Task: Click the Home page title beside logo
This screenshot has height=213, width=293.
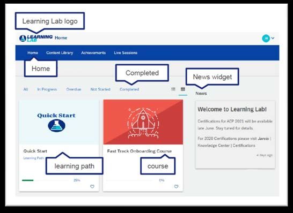Action: click(61, 38)
